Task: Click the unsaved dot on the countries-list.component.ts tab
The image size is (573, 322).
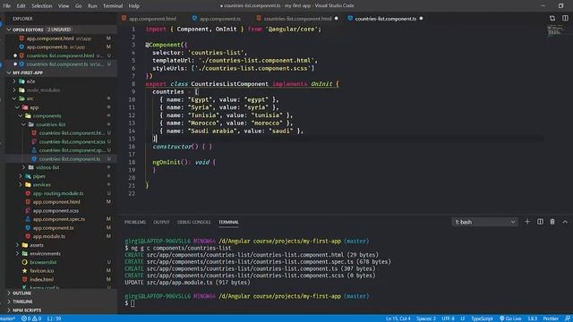Action: (x=421, y=18)
